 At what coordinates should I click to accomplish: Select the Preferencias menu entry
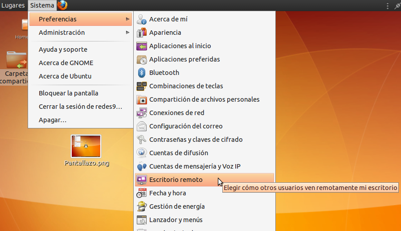pyautogui.click(x=81, y=19)
